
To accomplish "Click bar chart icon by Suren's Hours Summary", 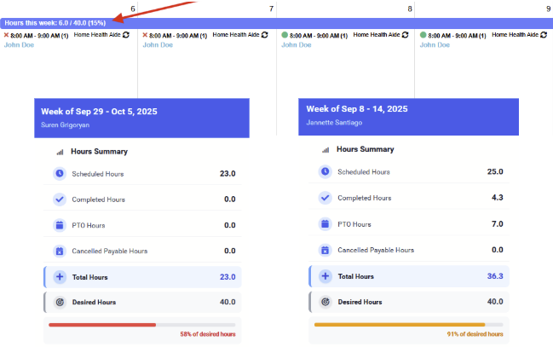I will 60,152.
